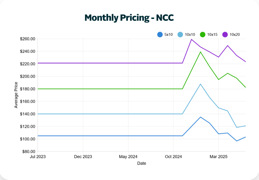Click the Jul 2023 x-axis label
The height and width of the screenshot is (180, 259).
coord(38,157)
